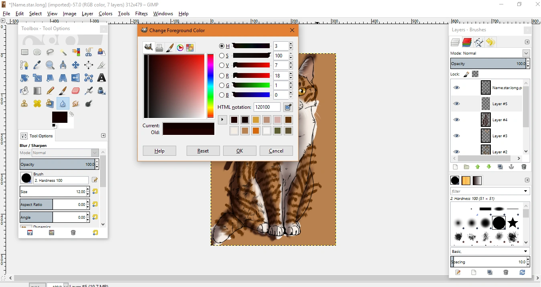
Task: Select the Free Select lasso tool
Action: click(x=50, y=52)
